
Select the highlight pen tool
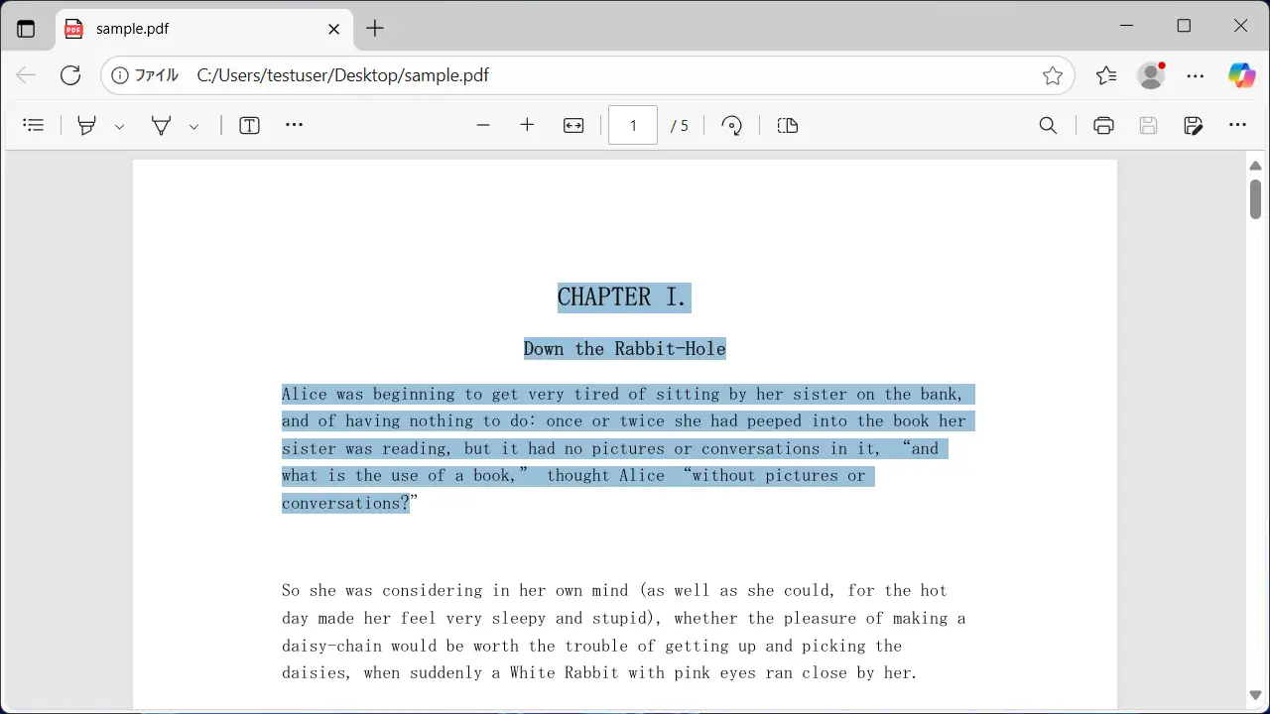(87, 125)
